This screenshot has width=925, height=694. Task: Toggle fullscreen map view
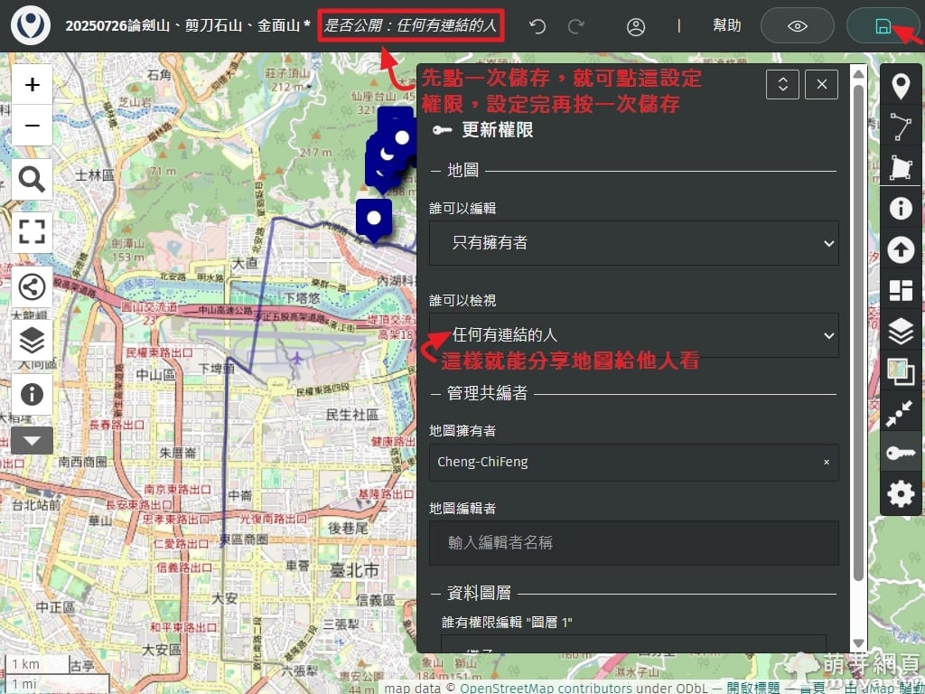[32, 231]
